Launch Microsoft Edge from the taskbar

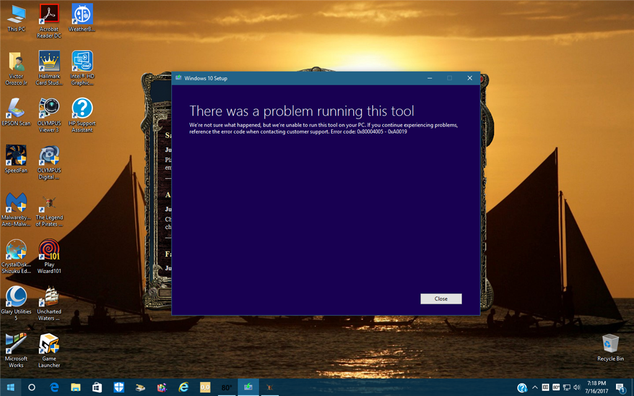coord(54,387)
